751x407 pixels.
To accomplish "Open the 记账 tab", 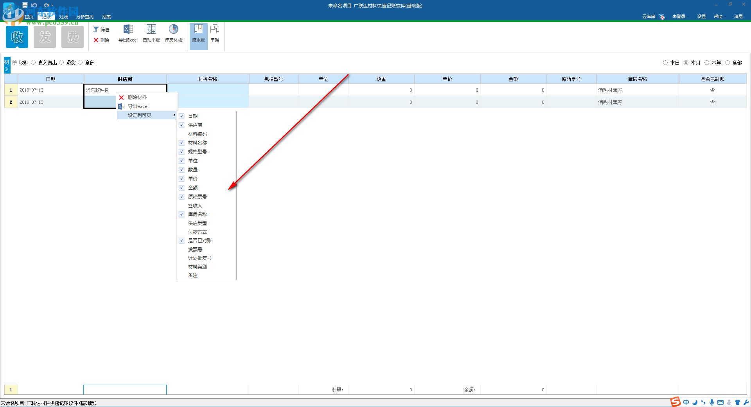I will point(46,17).
